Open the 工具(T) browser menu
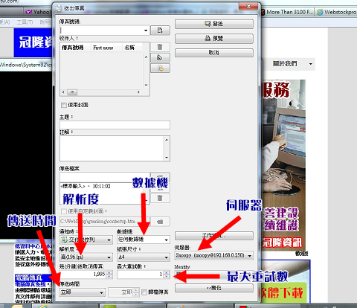Screen dimensions: 357x308 tap(25, 22)
